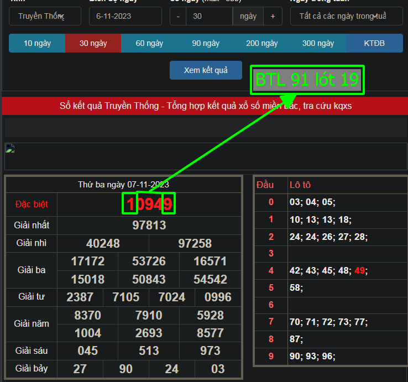Click the date field showing 6-11-2023
408x382 pixels.
click(x=125, y=16)
